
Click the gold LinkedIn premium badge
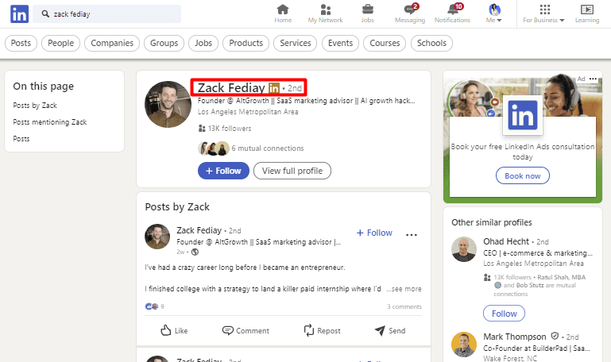(x=274, y=88)
